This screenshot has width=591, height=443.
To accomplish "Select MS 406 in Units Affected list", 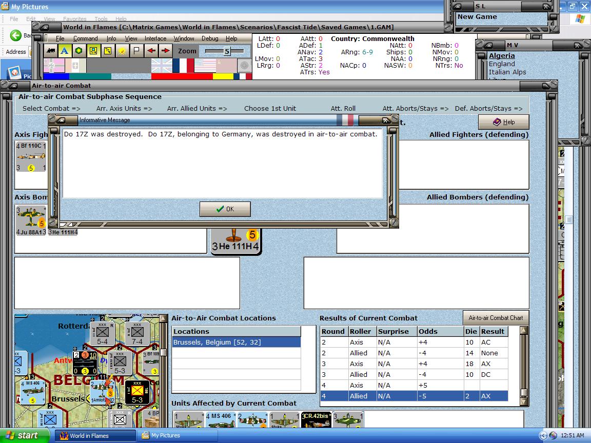I will [x=221, y=419].
